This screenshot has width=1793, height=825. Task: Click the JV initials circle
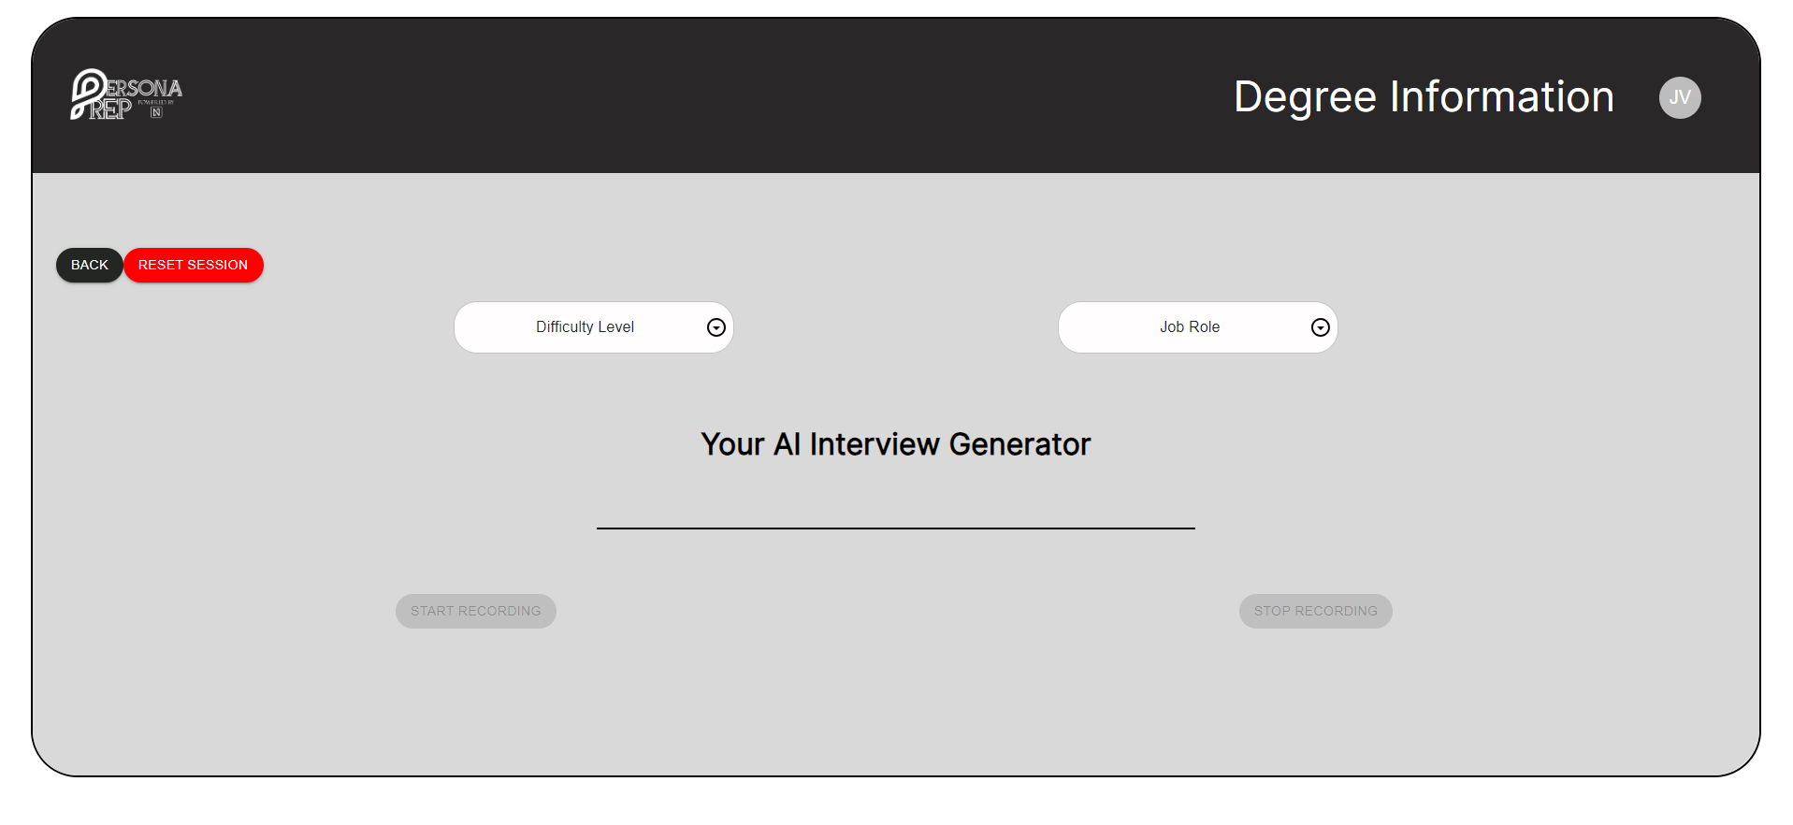(x=1679, y=97)
